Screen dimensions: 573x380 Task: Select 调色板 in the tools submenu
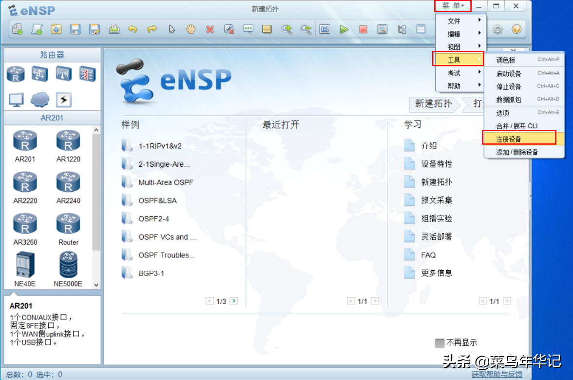tap(524, 60)
